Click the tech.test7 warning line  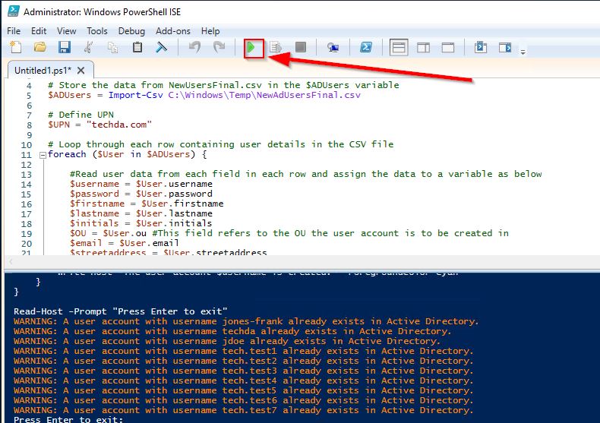pyautogui.click(x=243, y=411)
